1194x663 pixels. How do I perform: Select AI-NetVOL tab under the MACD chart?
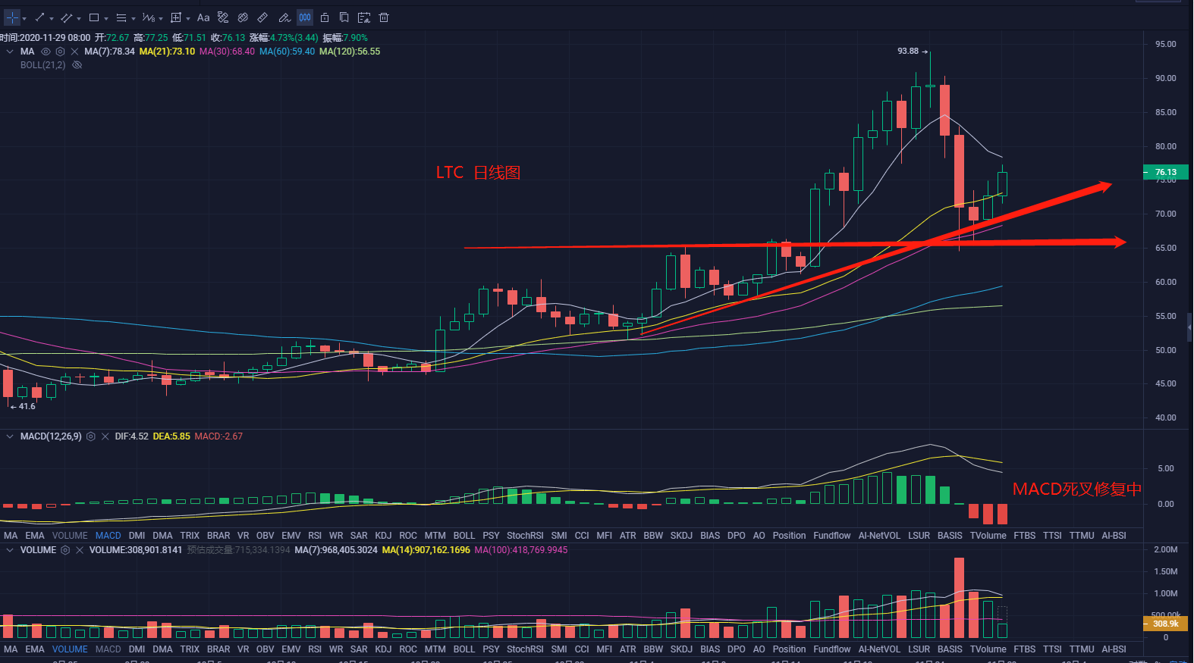click(x=879, y=536)
